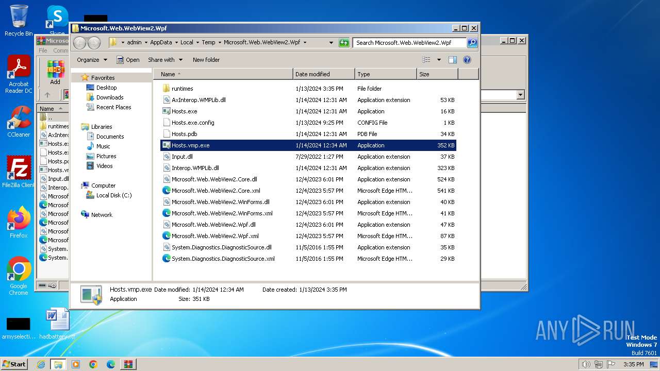The image size is (660, 371).
Task: Click admin in the address breadcrumb
Action: (x=134, y=43)
